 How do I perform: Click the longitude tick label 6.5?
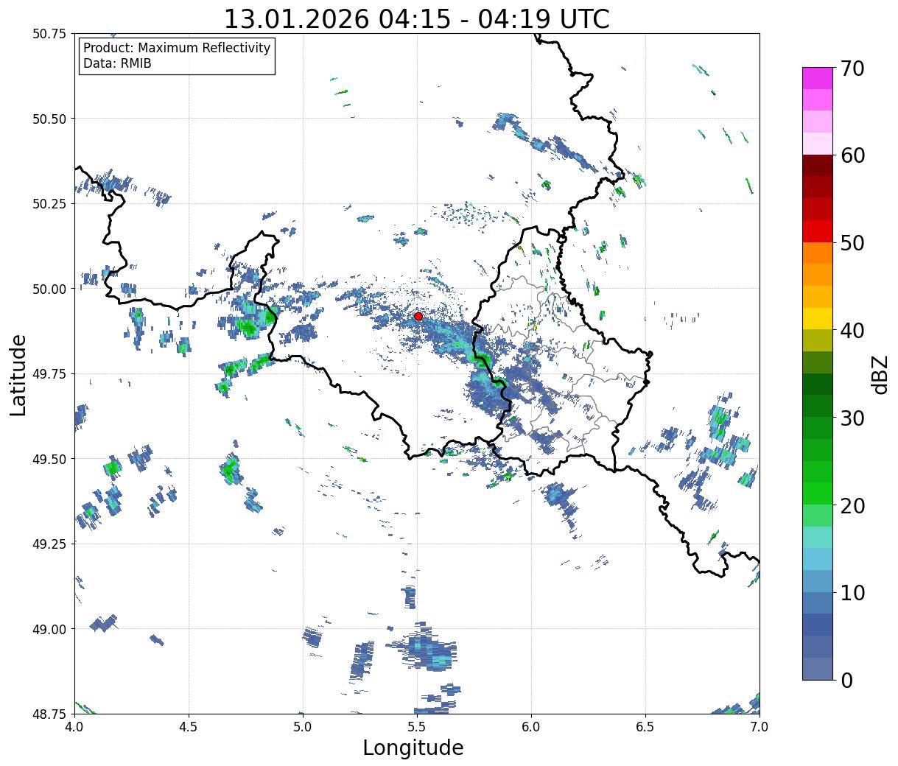tap(645, 727)
